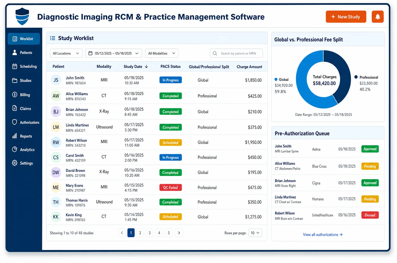This screenshot has height=263, width=397.
Task: Click the QC Failed status badge
Action: [x=170, y=187]
